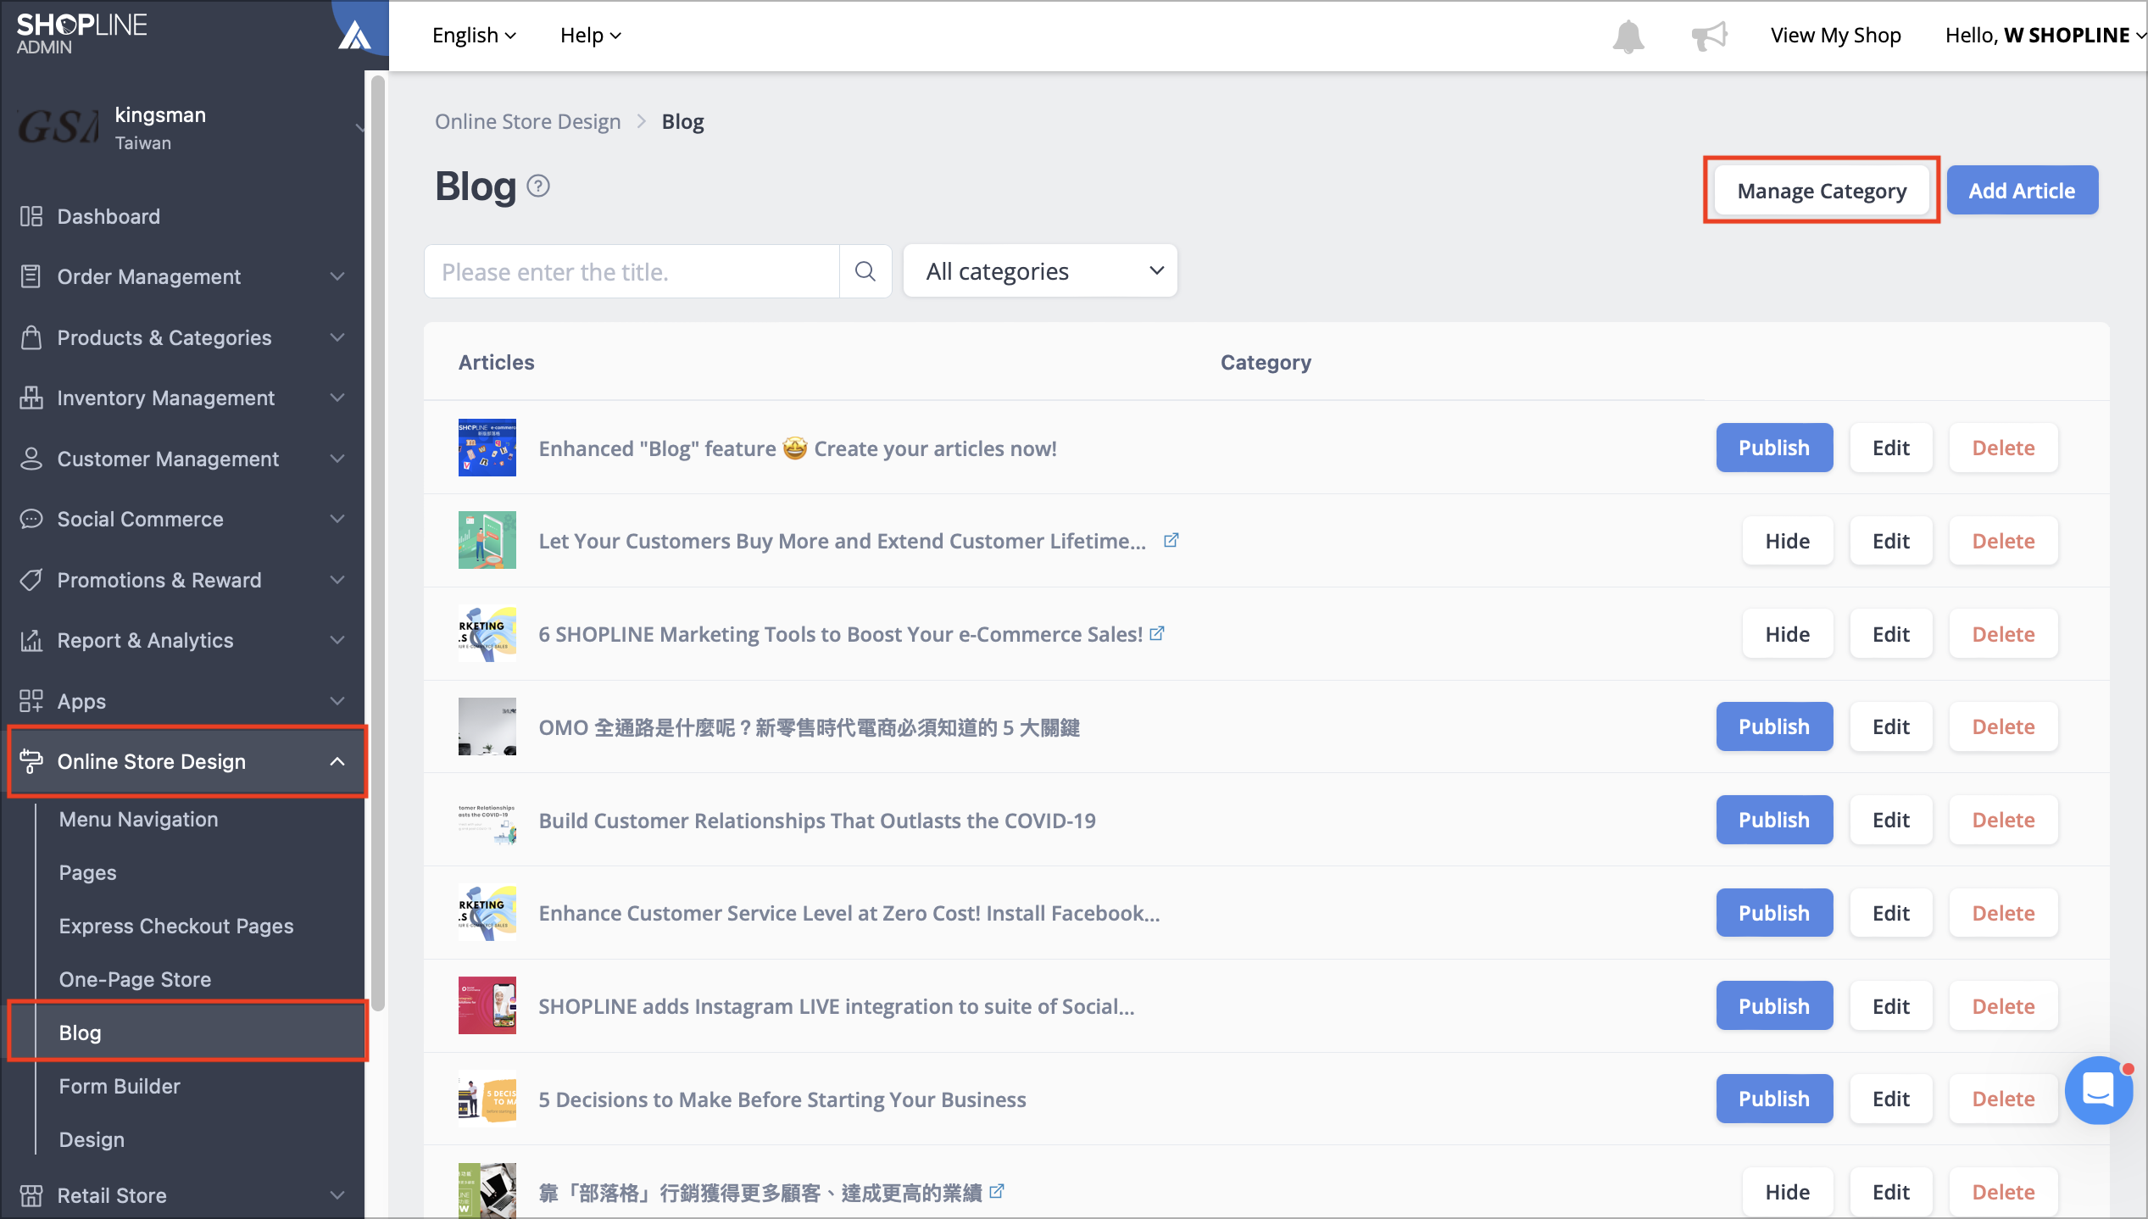Edit the 6 SHOPLINE Marketing Tools article
Viewport: 2148px width, 1219px height.
[1891, 634]
